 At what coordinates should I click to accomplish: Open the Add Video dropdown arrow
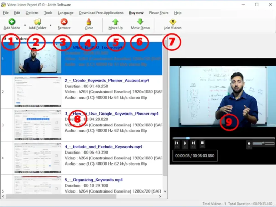(25, 25)
